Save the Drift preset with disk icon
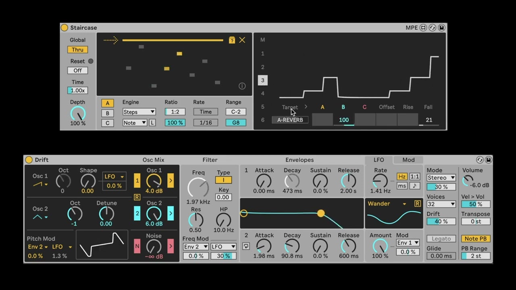Viewport: 516px width, 290px height. pyautogui.click(x=488, y=160)
